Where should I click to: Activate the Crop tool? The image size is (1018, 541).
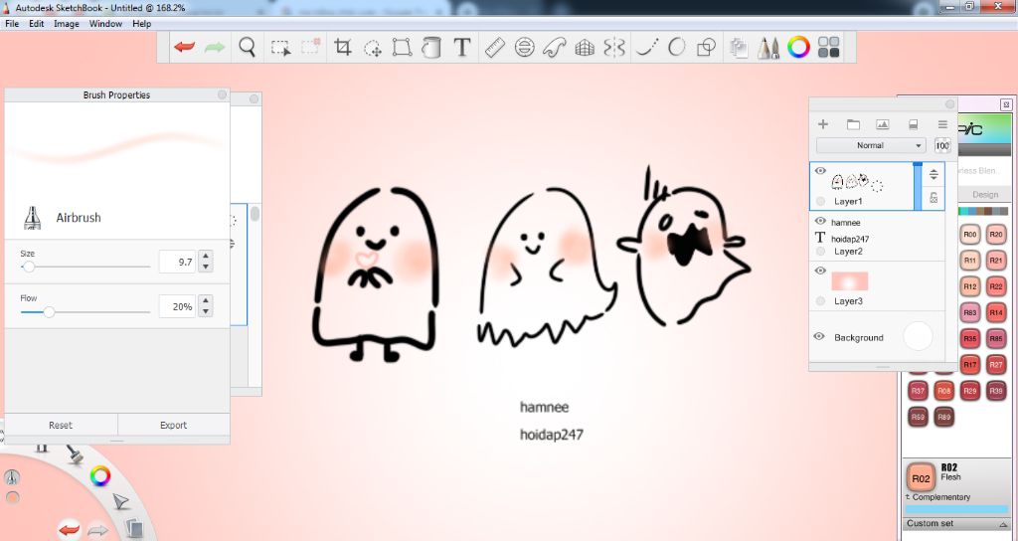click(342, 47)
